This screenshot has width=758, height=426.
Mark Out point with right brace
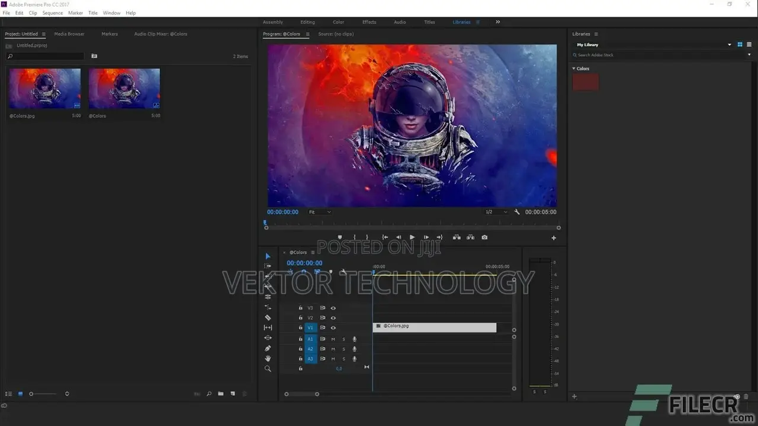[x=367, y=237]
